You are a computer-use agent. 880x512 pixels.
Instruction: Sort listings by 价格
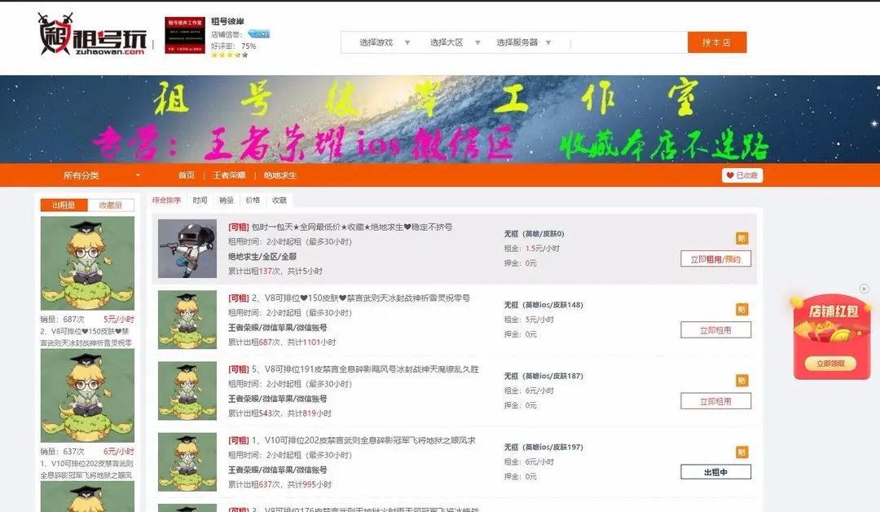[253, 200]
